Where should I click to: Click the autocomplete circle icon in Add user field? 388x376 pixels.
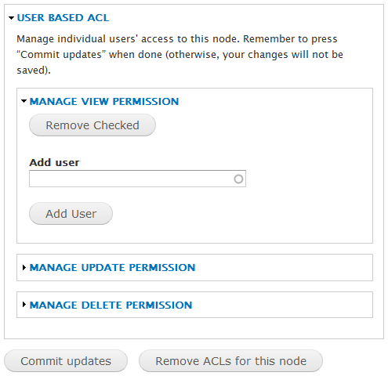(238, 179)
